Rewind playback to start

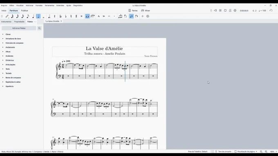215,11
